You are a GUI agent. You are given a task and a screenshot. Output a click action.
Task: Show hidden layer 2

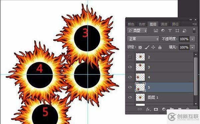click(x=130, y=57)
